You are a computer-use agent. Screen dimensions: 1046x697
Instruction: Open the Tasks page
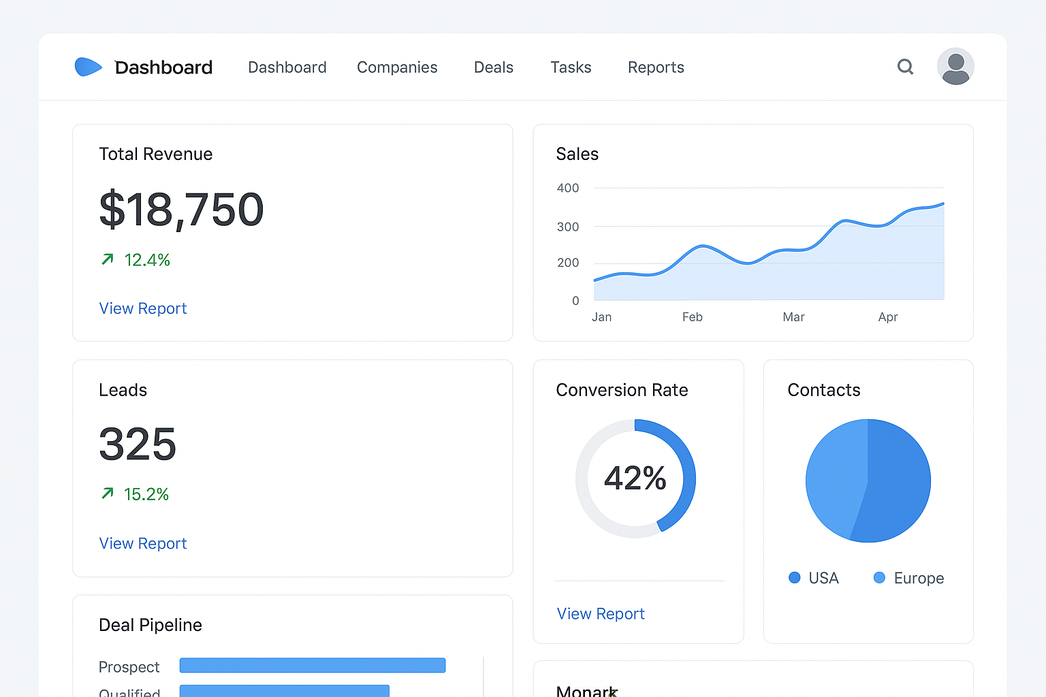[571, 67]
